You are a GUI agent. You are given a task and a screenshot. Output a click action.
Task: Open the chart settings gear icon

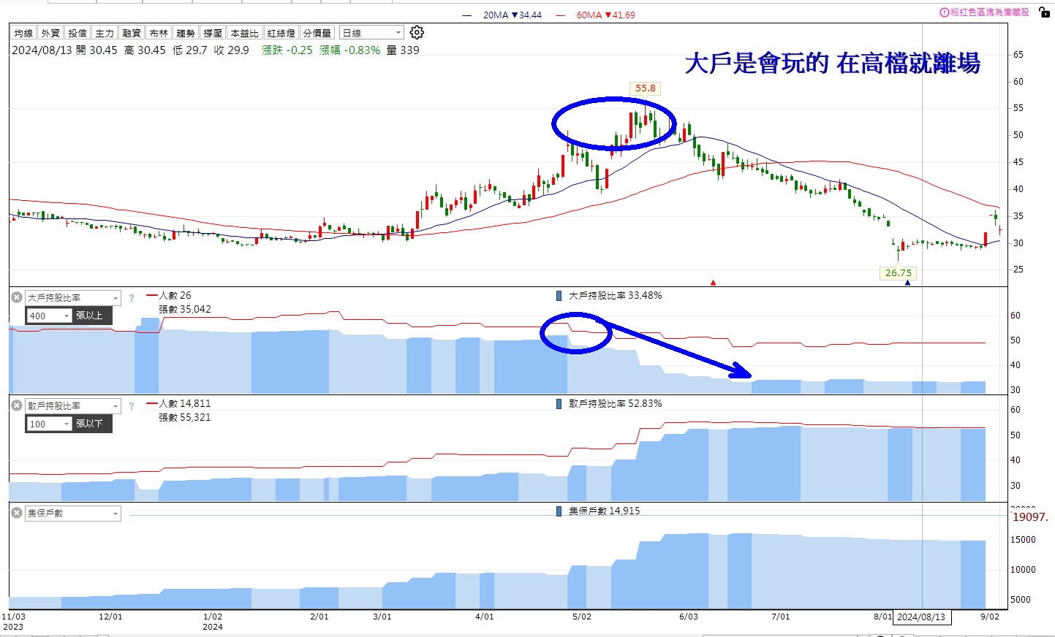tap(416, 32)
